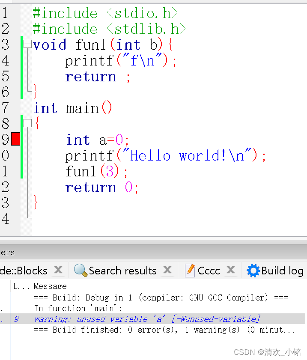Close the Search results tab
Image resolution: width=307 pixels, height=360 pixels.
click(167, 270)
